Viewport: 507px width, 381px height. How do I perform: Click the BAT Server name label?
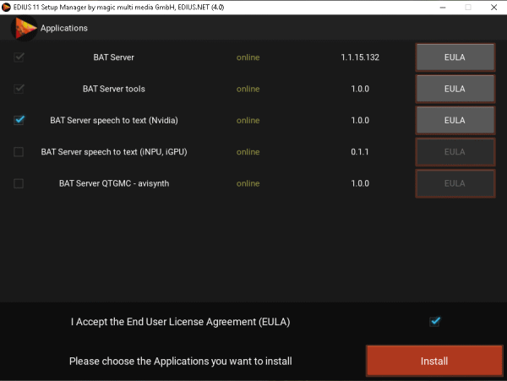click(x=113, y=57)
